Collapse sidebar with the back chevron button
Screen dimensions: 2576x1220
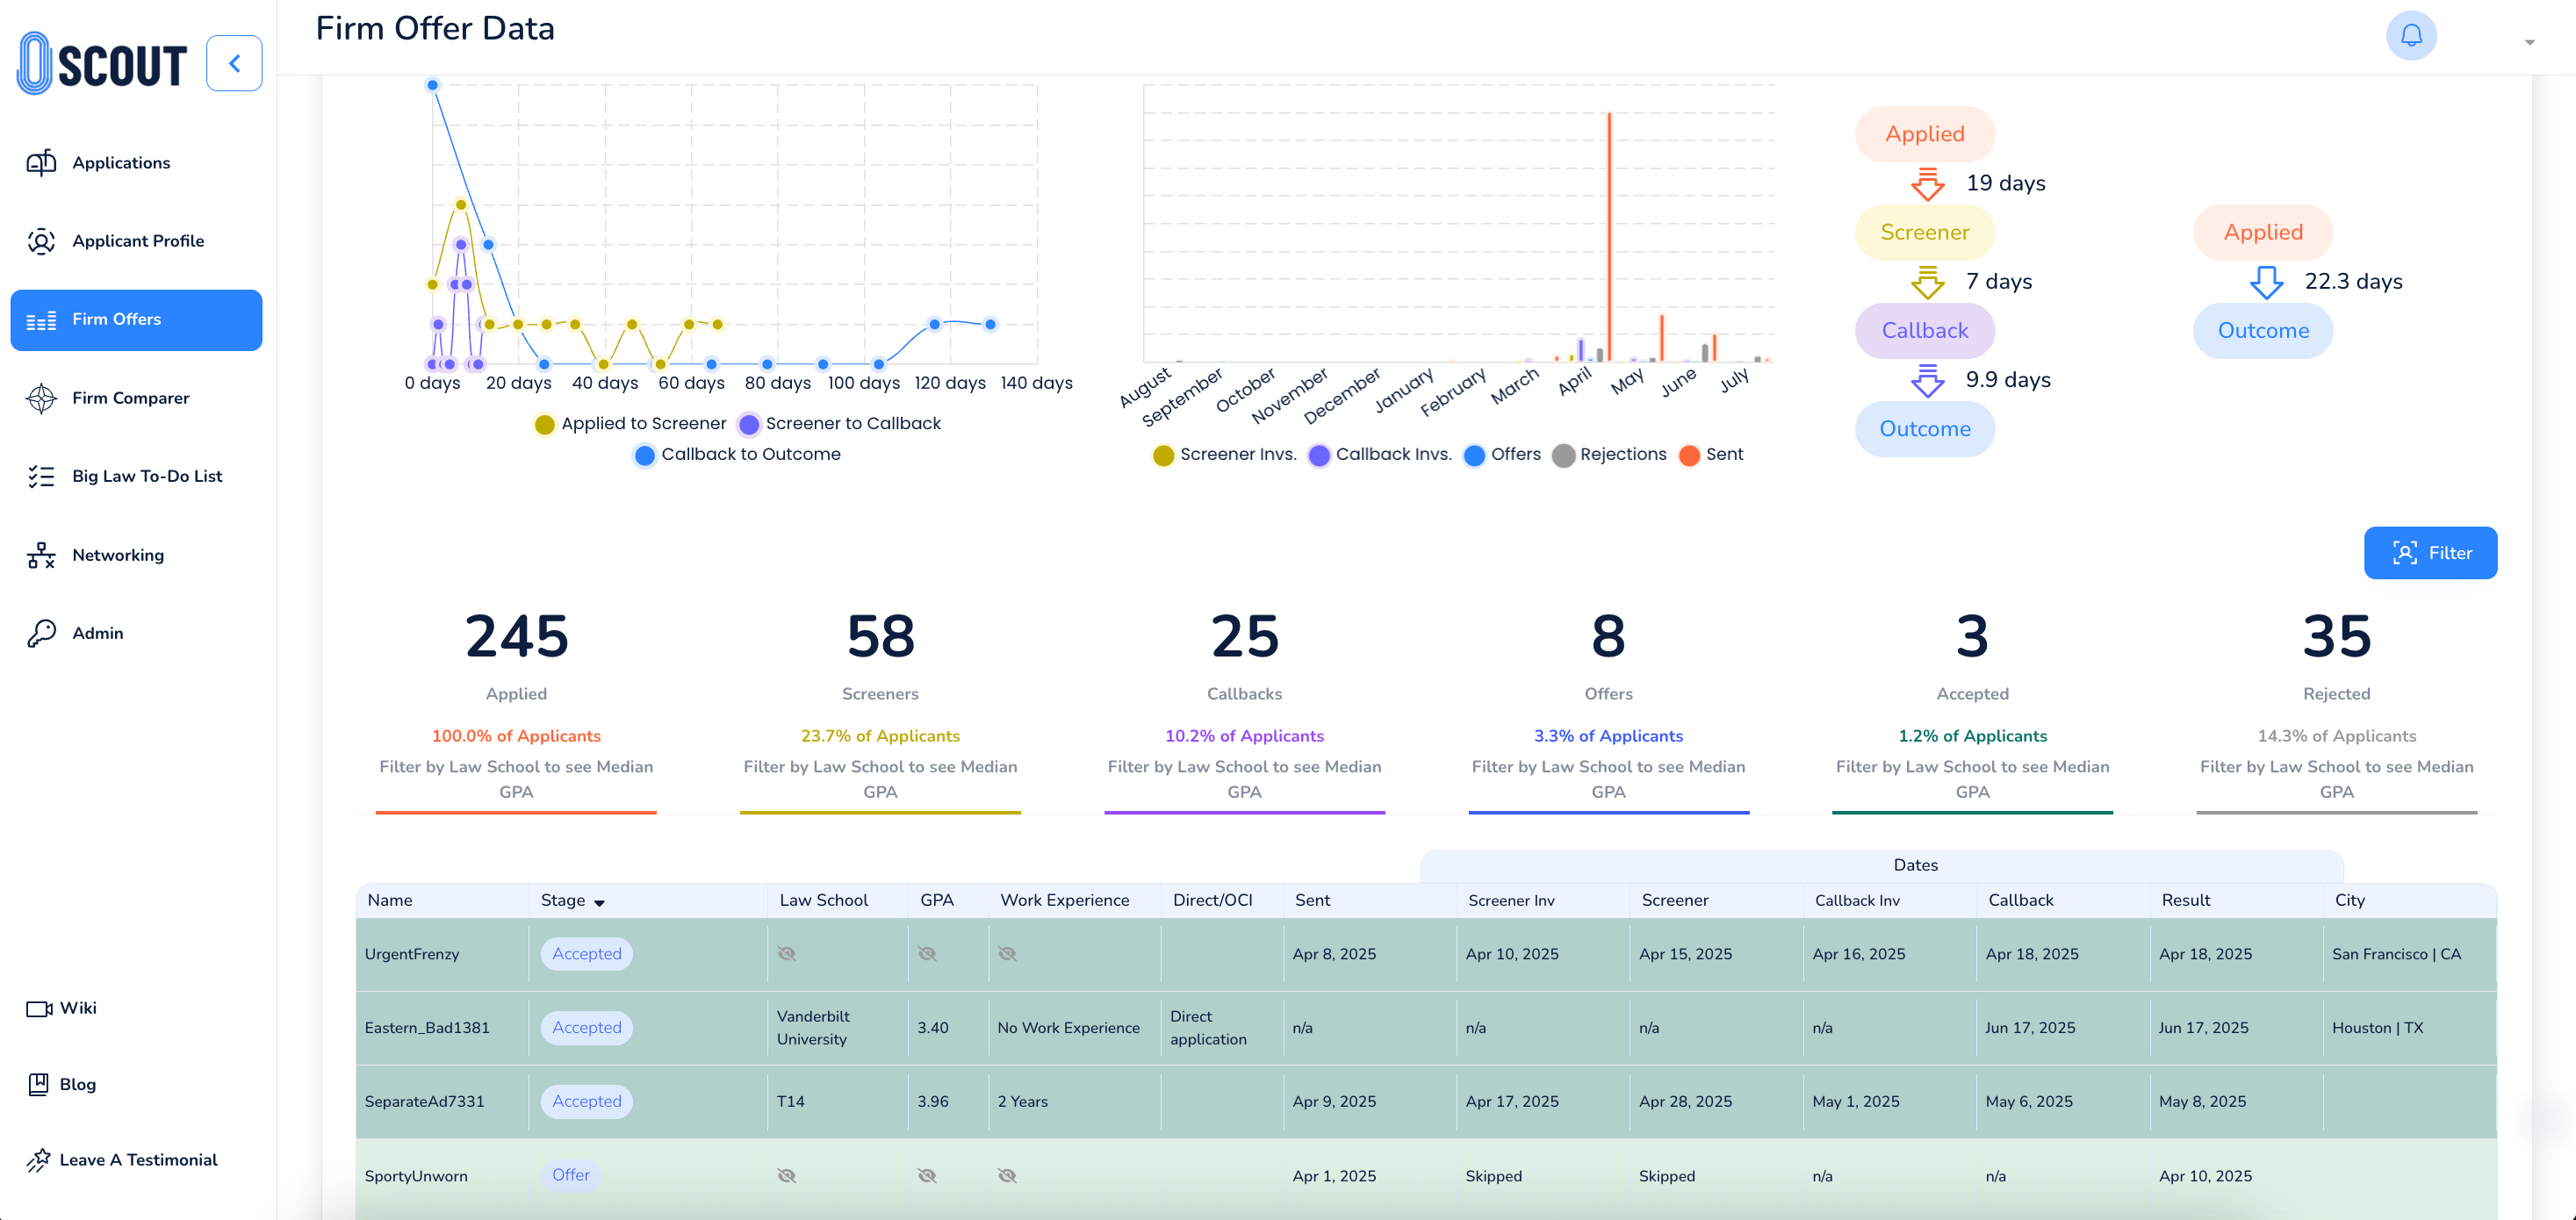coord(234,64)
